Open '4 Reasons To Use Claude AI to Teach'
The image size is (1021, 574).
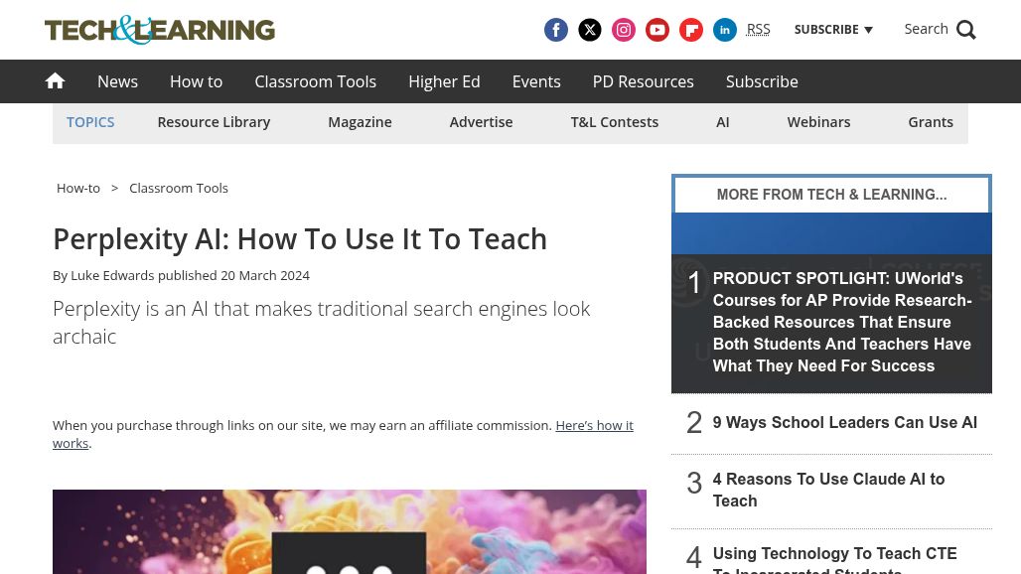pos(828,490)
